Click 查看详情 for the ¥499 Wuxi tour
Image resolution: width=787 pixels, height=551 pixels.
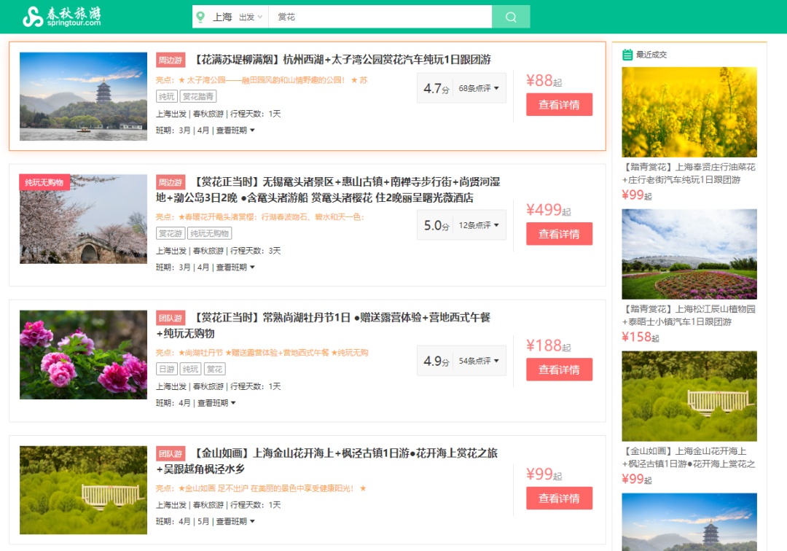click(x=559, y=234)
